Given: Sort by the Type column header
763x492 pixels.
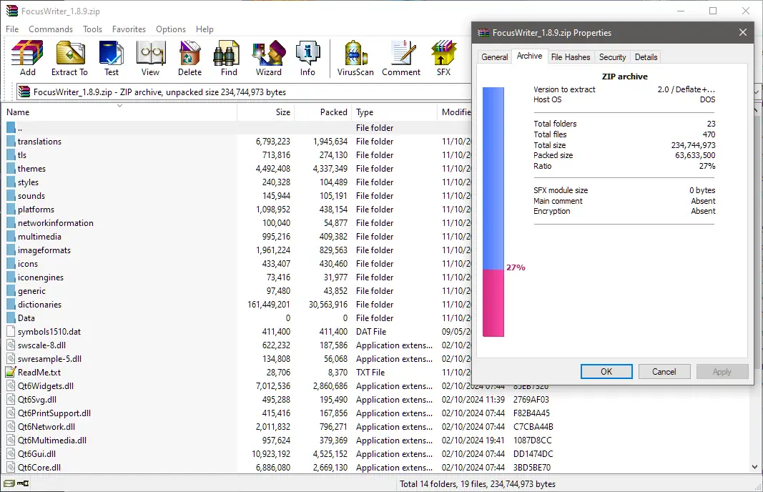Looking at the screenshot, I should tap(395, 112).
